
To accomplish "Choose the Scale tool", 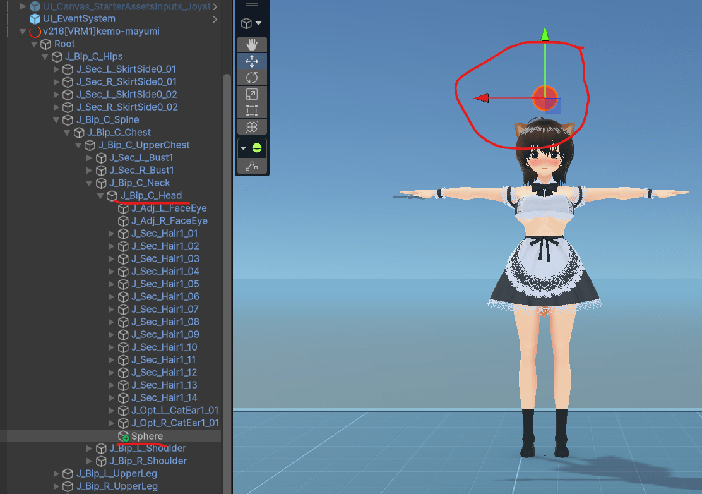I will 252,93.
